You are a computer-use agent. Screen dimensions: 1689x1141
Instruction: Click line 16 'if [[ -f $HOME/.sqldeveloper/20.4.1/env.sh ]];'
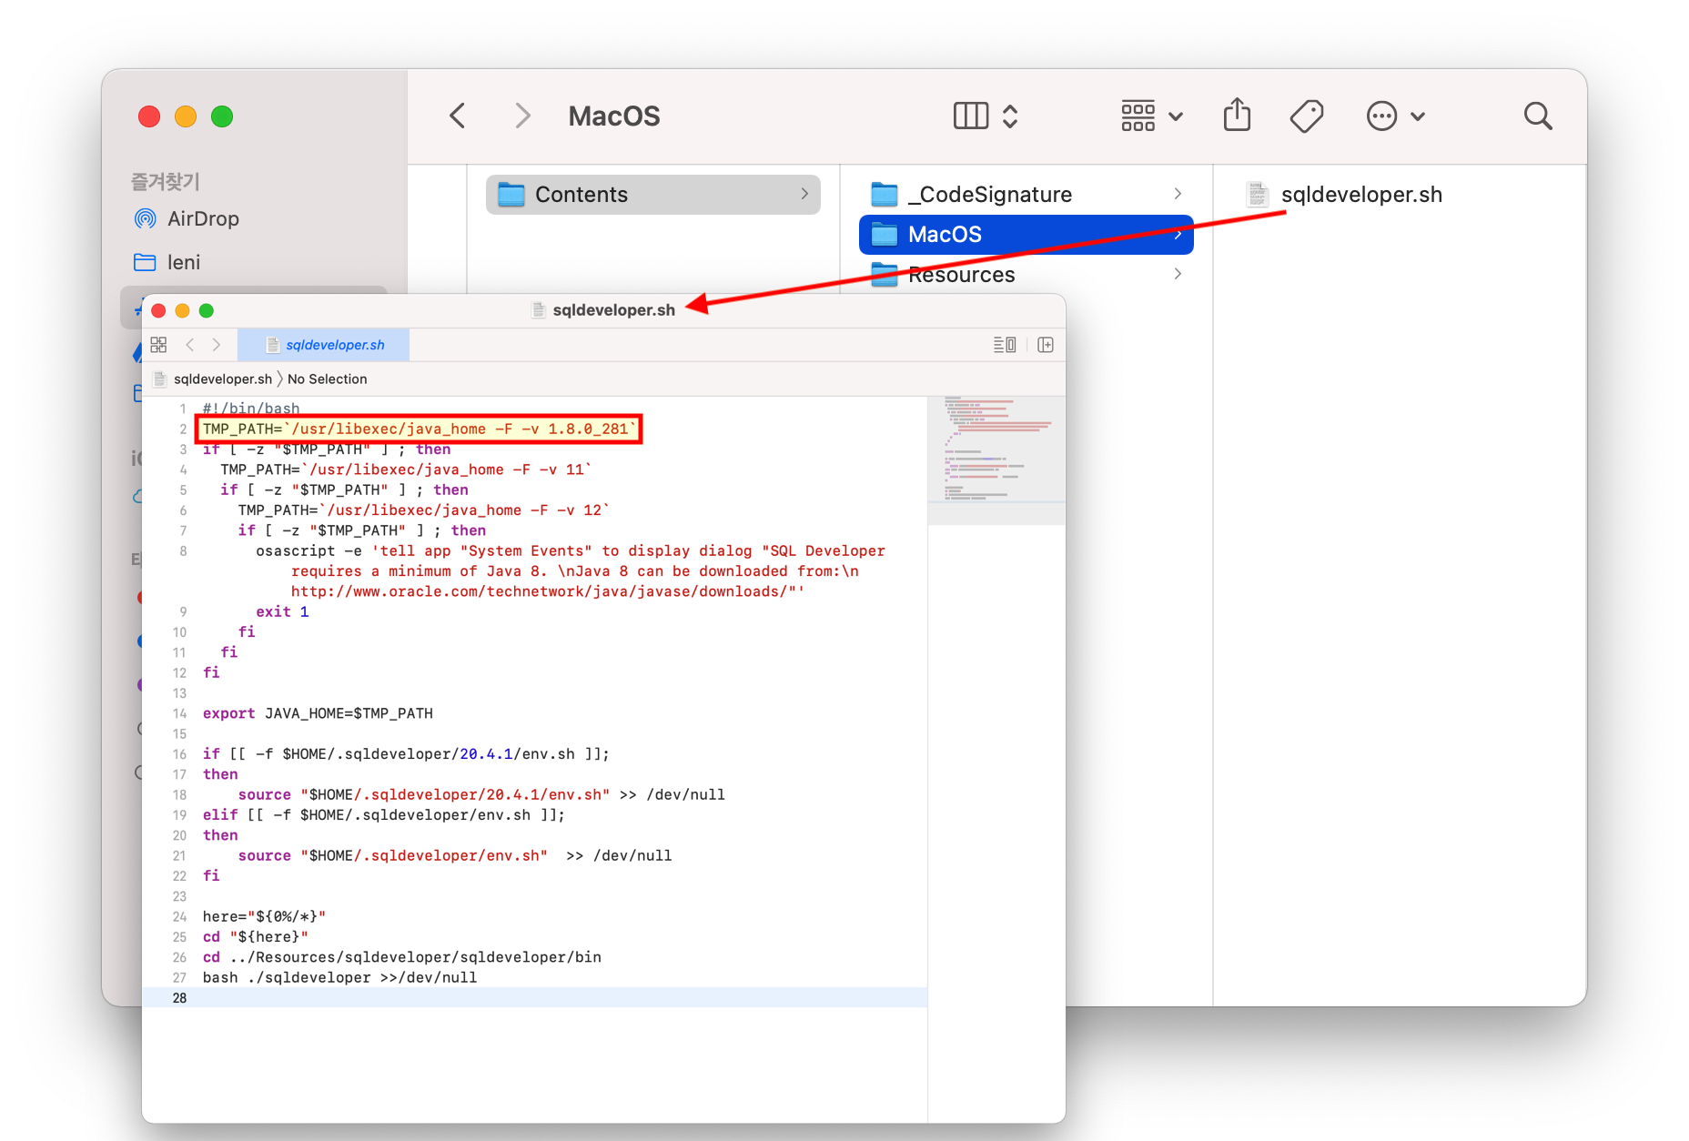point(406,753)
